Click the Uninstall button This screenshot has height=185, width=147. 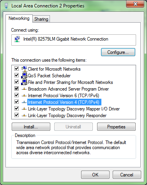point(73,127)
